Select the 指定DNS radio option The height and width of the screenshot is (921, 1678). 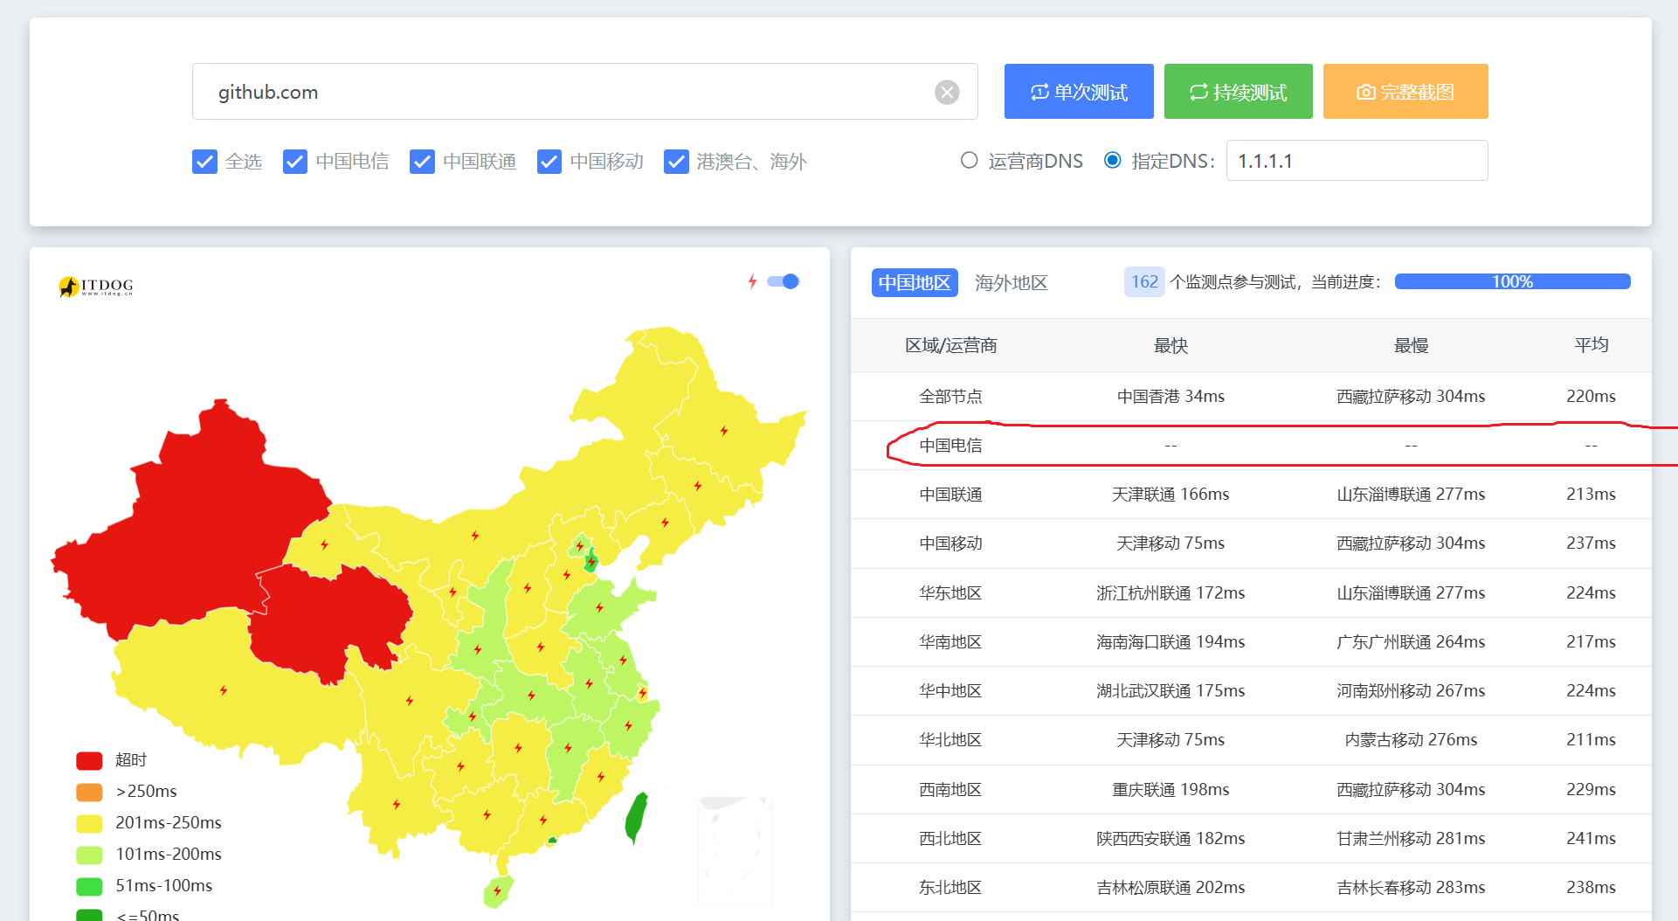1113,160
